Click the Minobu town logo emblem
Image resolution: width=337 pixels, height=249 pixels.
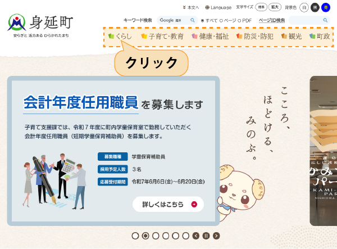click(x=17, y=22)
